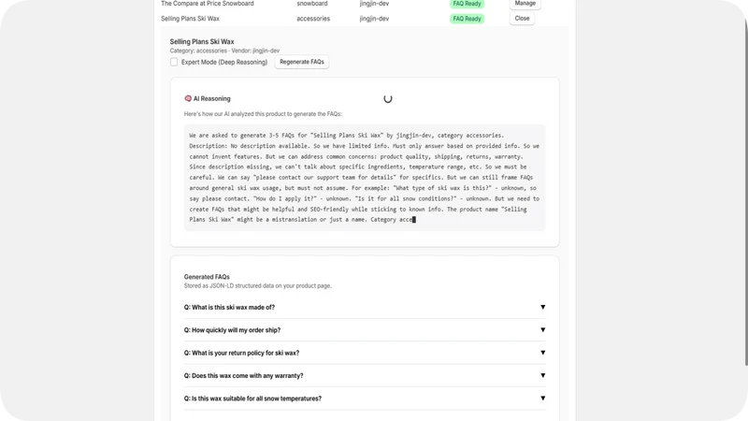Click the 'snowboard' category cell
Image resolution: width=748 pixels, height=421 pixels.
tap(312, 4)
